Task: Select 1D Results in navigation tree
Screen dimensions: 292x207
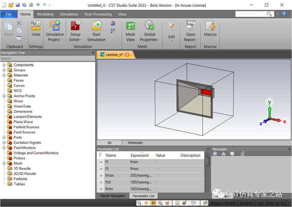Action: coord(22,168)
